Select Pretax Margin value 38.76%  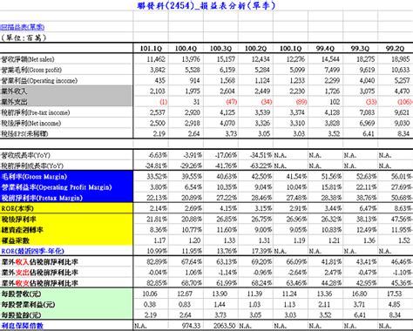pyautogui.click(x=367, y=198)
